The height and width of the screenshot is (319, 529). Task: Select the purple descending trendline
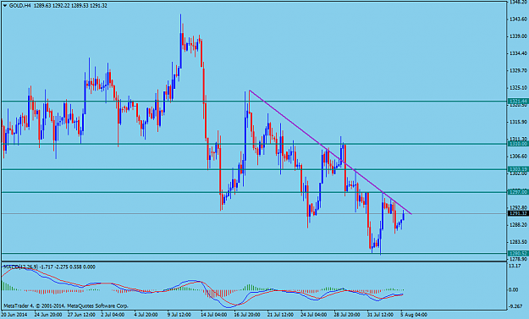pos(330,152)
